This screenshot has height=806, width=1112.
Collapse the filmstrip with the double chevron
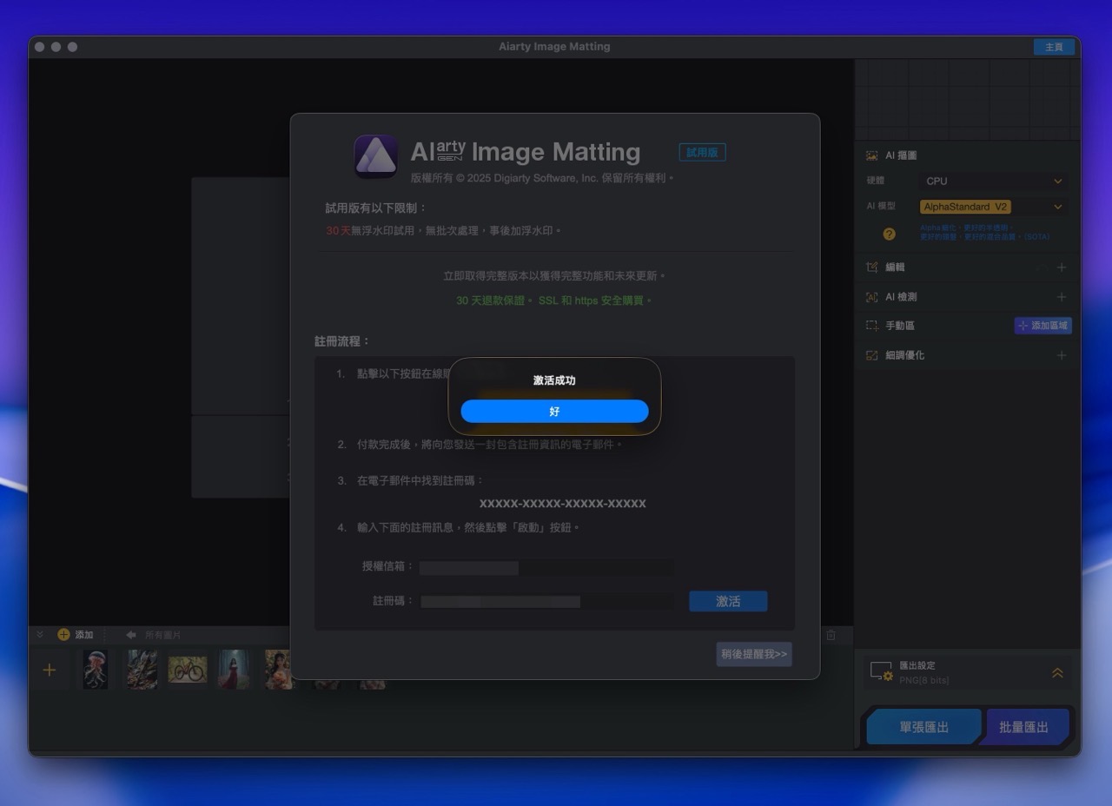tap(40, 634)
